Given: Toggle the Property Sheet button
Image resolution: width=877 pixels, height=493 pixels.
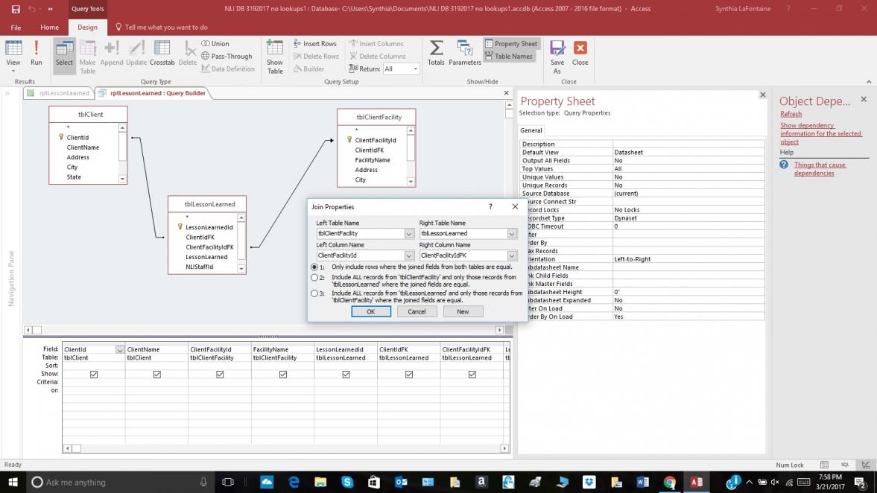Looking at the screenshot, I should click(510, 44).
